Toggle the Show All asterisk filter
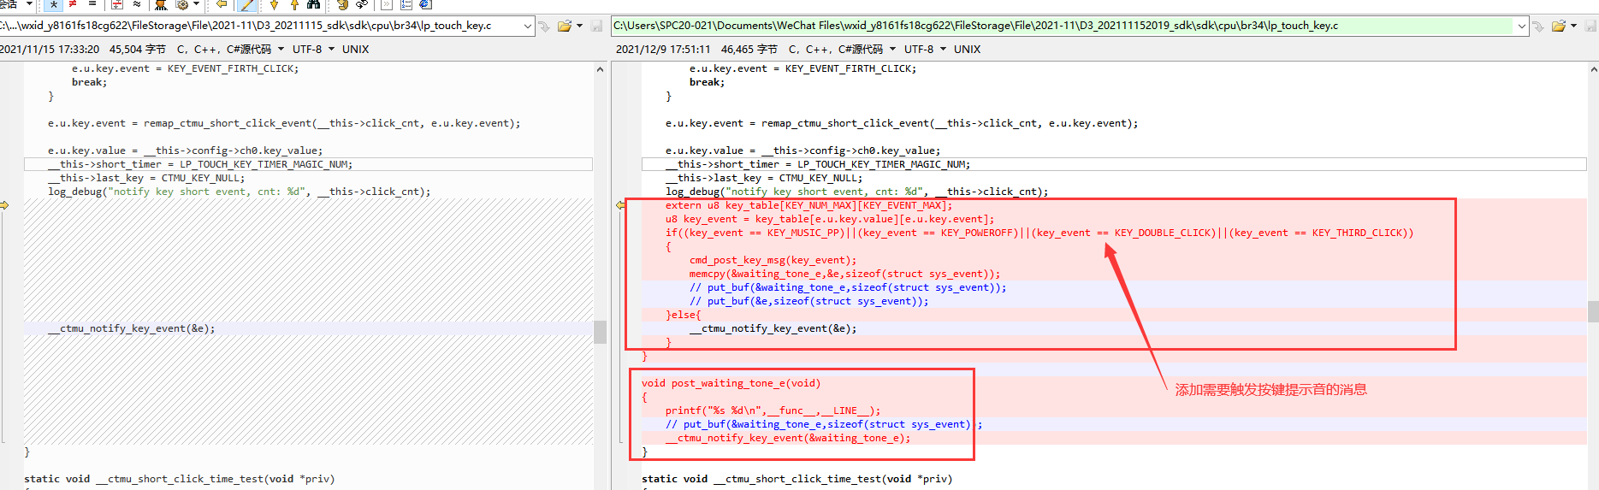 click(54, 4)
